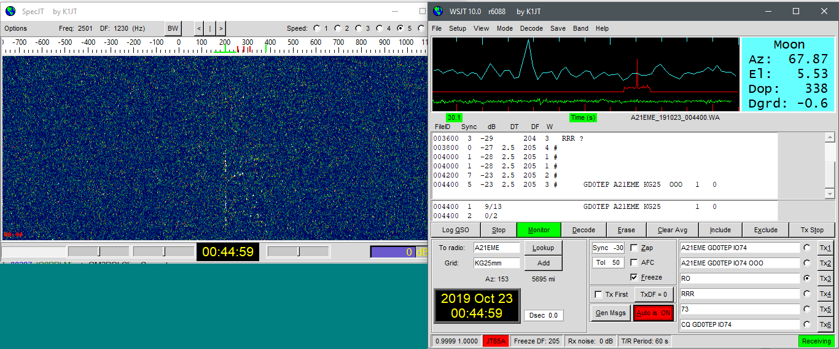The width and height of the screenshot is (839, 349).
Task: Click the right arrow button in SpecJT
Action: coord(220,28)
